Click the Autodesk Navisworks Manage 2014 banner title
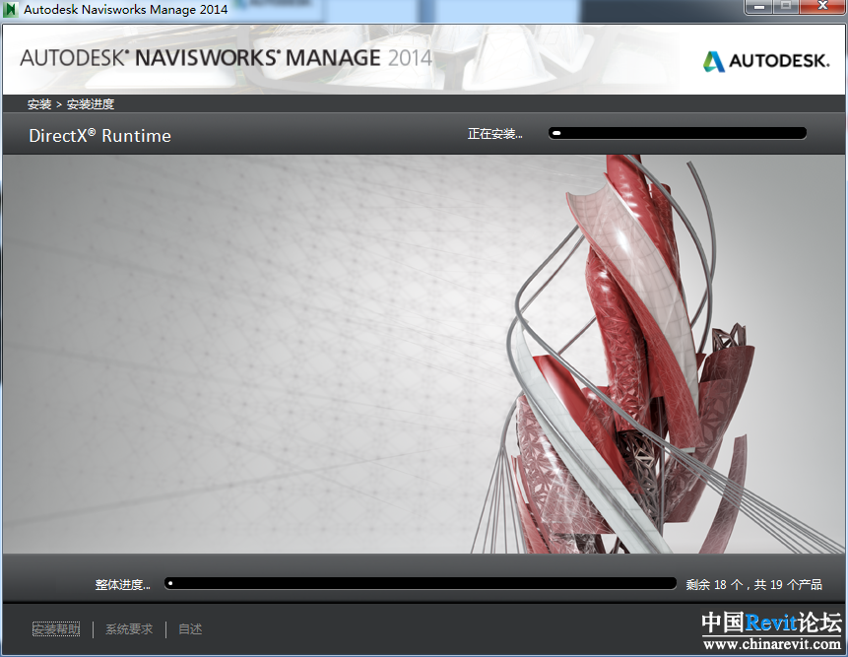The image size is (848, 657). click(226, 57)
